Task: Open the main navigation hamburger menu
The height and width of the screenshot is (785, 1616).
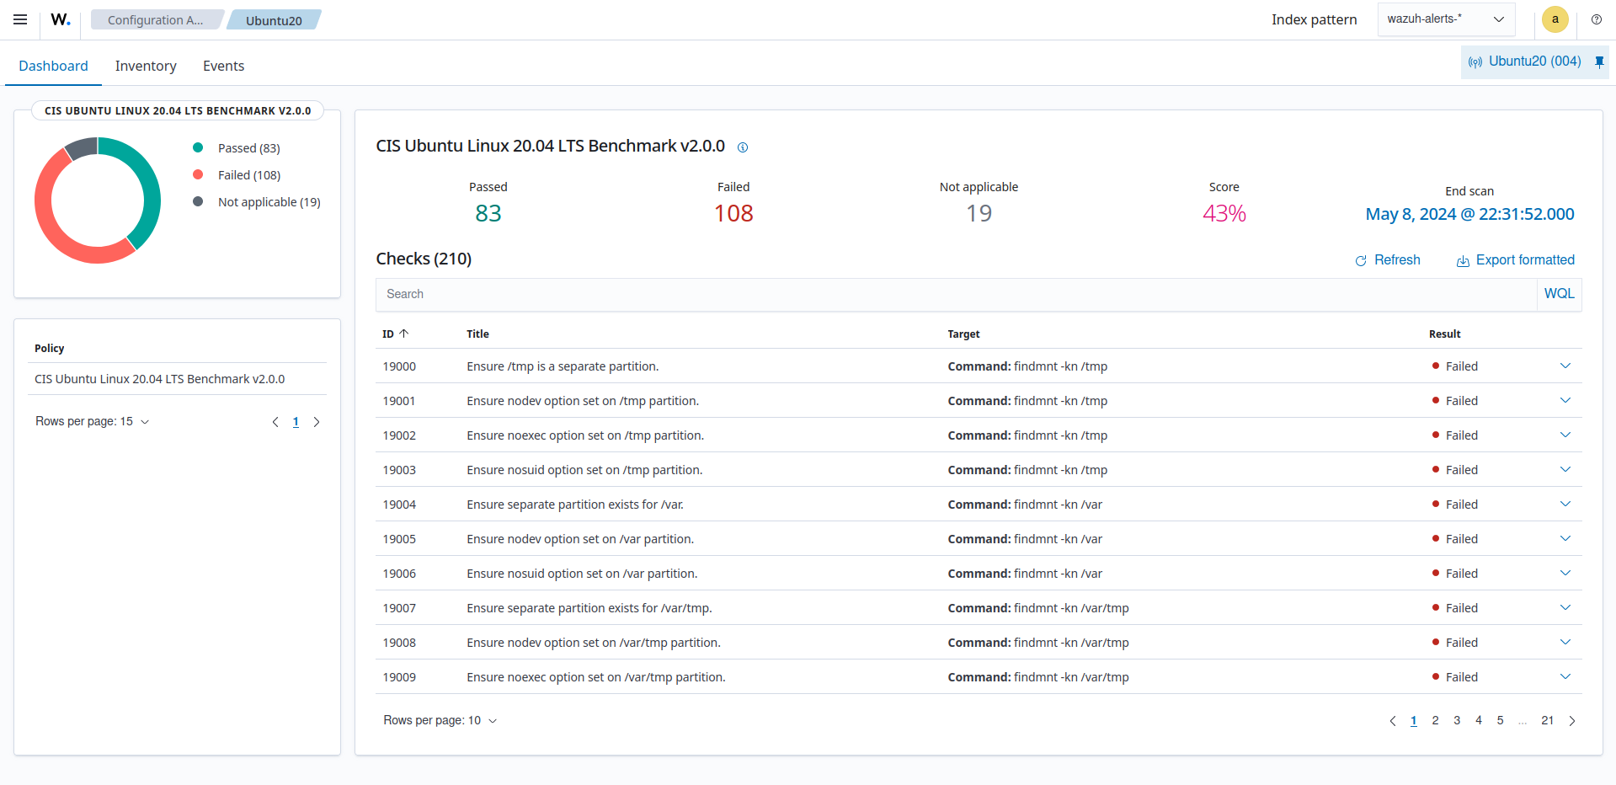Action: pyautogui.click(x=19, y=19)
